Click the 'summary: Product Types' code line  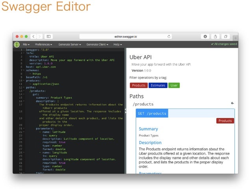coord(54,97)
